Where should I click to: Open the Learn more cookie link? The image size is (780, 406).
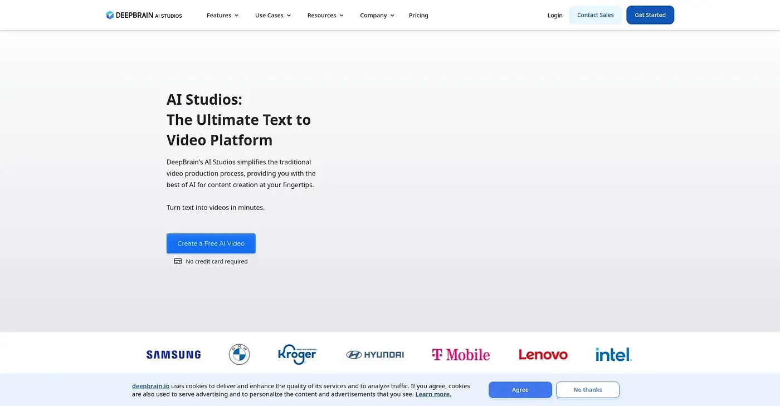point(433,394)
